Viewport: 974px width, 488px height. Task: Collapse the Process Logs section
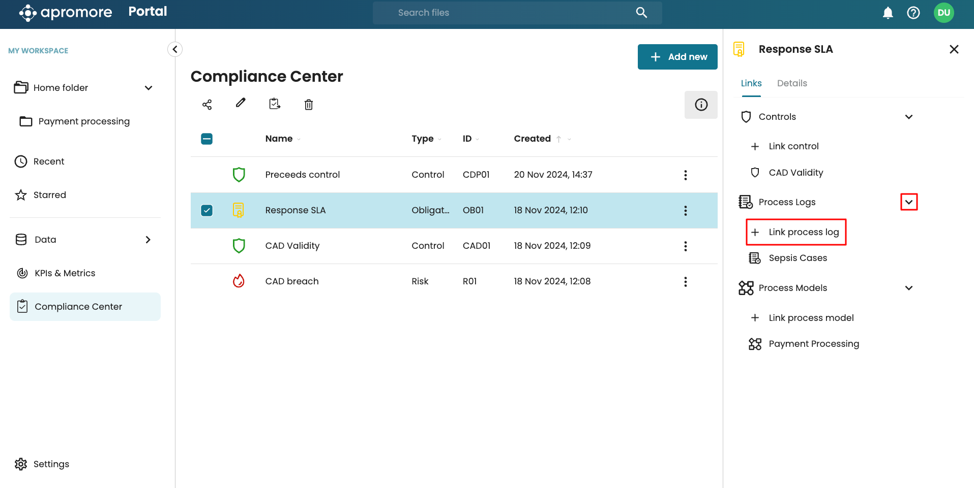tap(909, 202)
